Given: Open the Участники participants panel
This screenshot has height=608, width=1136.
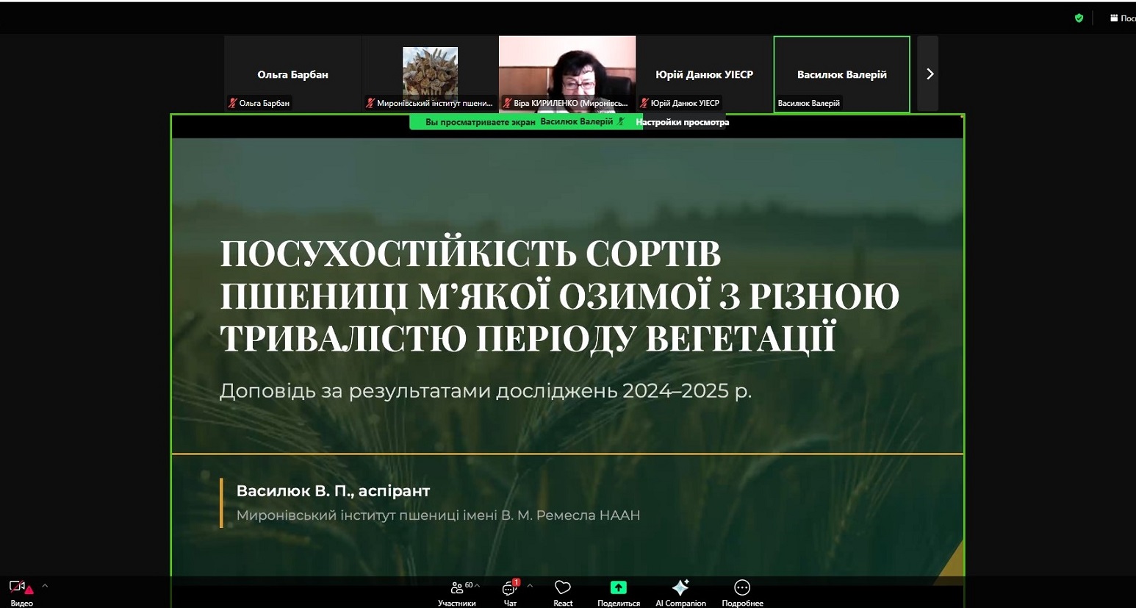Looking at the screenshot, I should point(456,590).
